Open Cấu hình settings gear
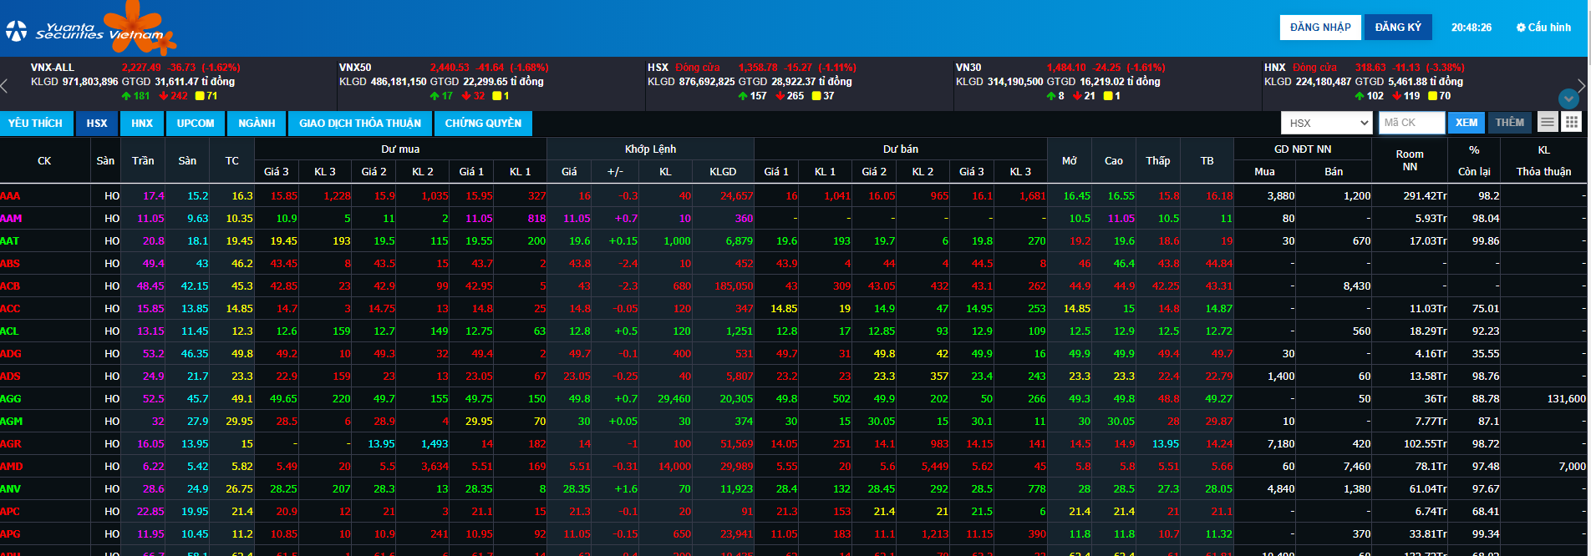 (1543, 28)
